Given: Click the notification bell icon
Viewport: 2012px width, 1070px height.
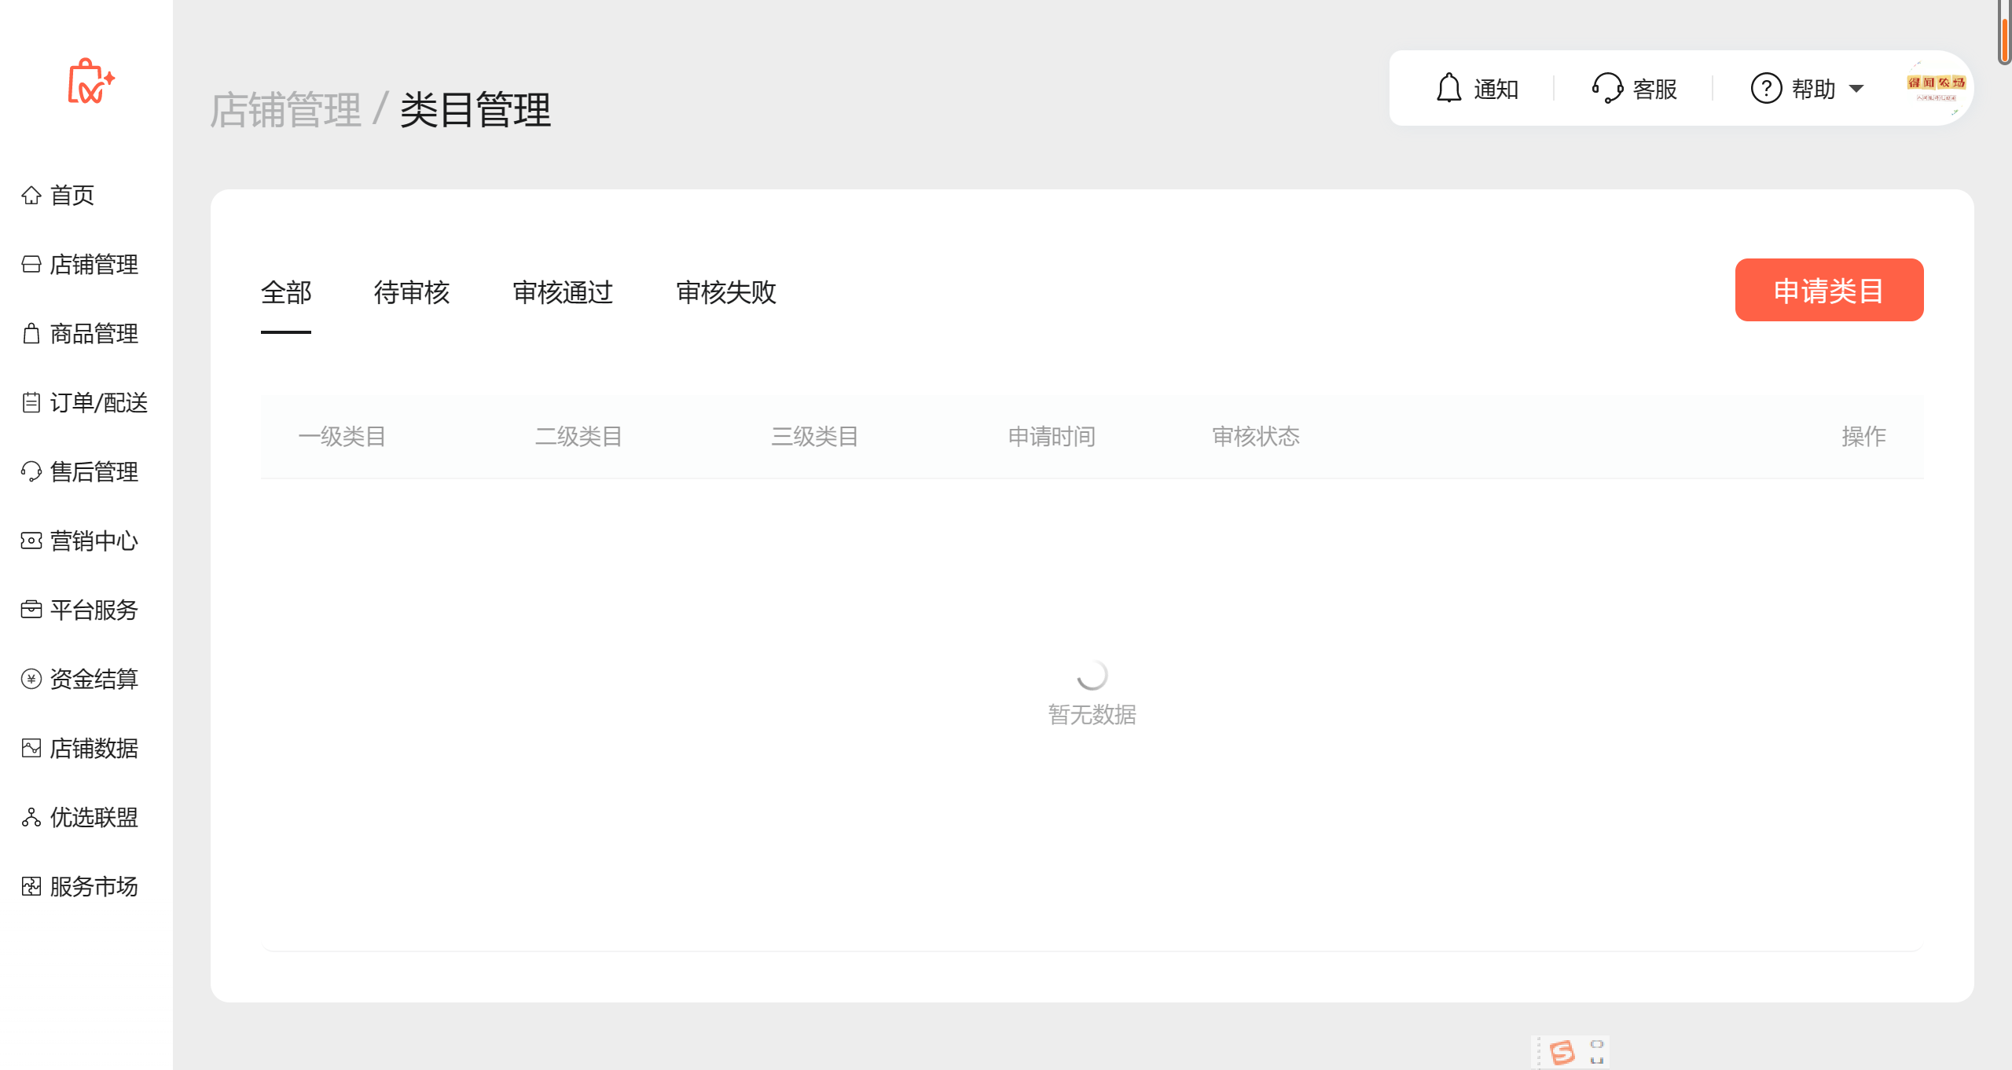Looking at the screenshot, I should pyautogui.click(x=1448, y=88).
